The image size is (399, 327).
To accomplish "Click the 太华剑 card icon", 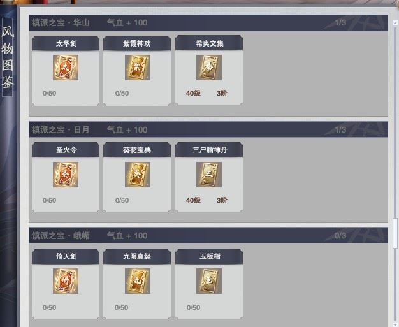I will coord(66,68).
